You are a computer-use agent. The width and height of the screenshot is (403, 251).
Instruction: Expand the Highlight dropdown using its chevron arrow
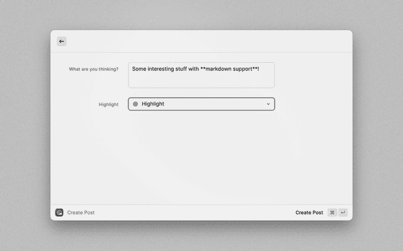(x=268, y=104)
